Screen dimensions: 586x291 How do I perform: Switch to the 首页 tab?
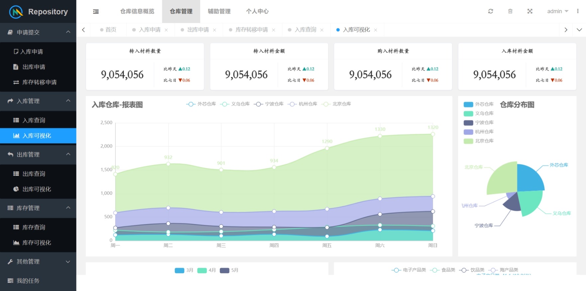click(108, 30)
